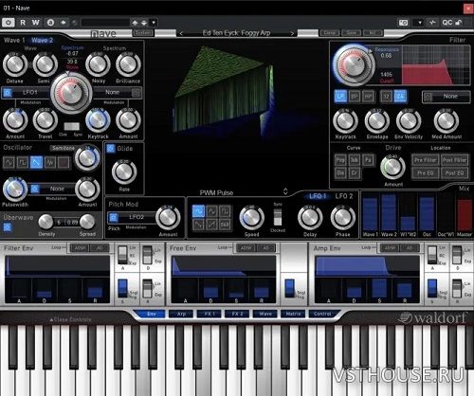Toggle the Glide enable switch
Viewport: 474px width, 396px height.
111,149
